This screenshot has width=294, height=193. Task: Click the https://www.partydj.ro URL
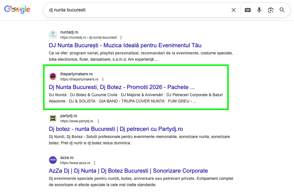77,121
